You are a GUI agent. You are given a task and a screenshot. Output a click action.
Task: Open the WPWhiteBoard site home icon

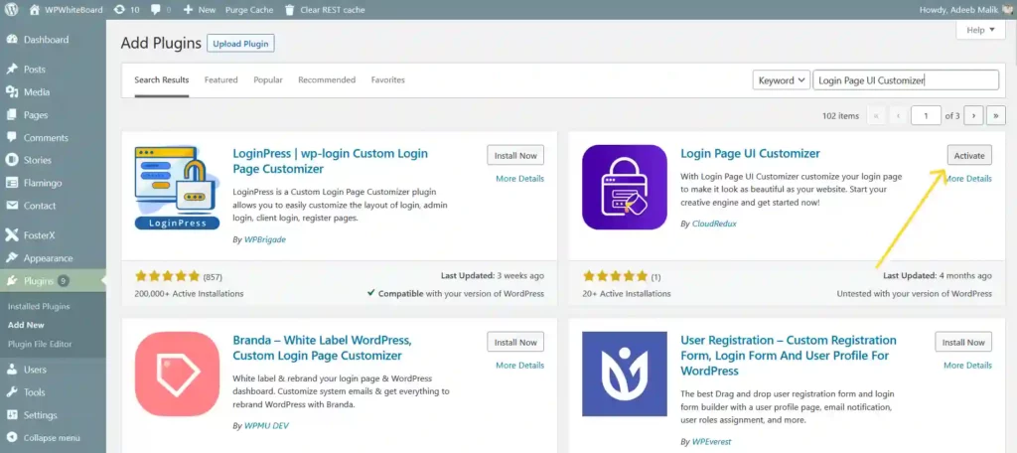point(35,10)
